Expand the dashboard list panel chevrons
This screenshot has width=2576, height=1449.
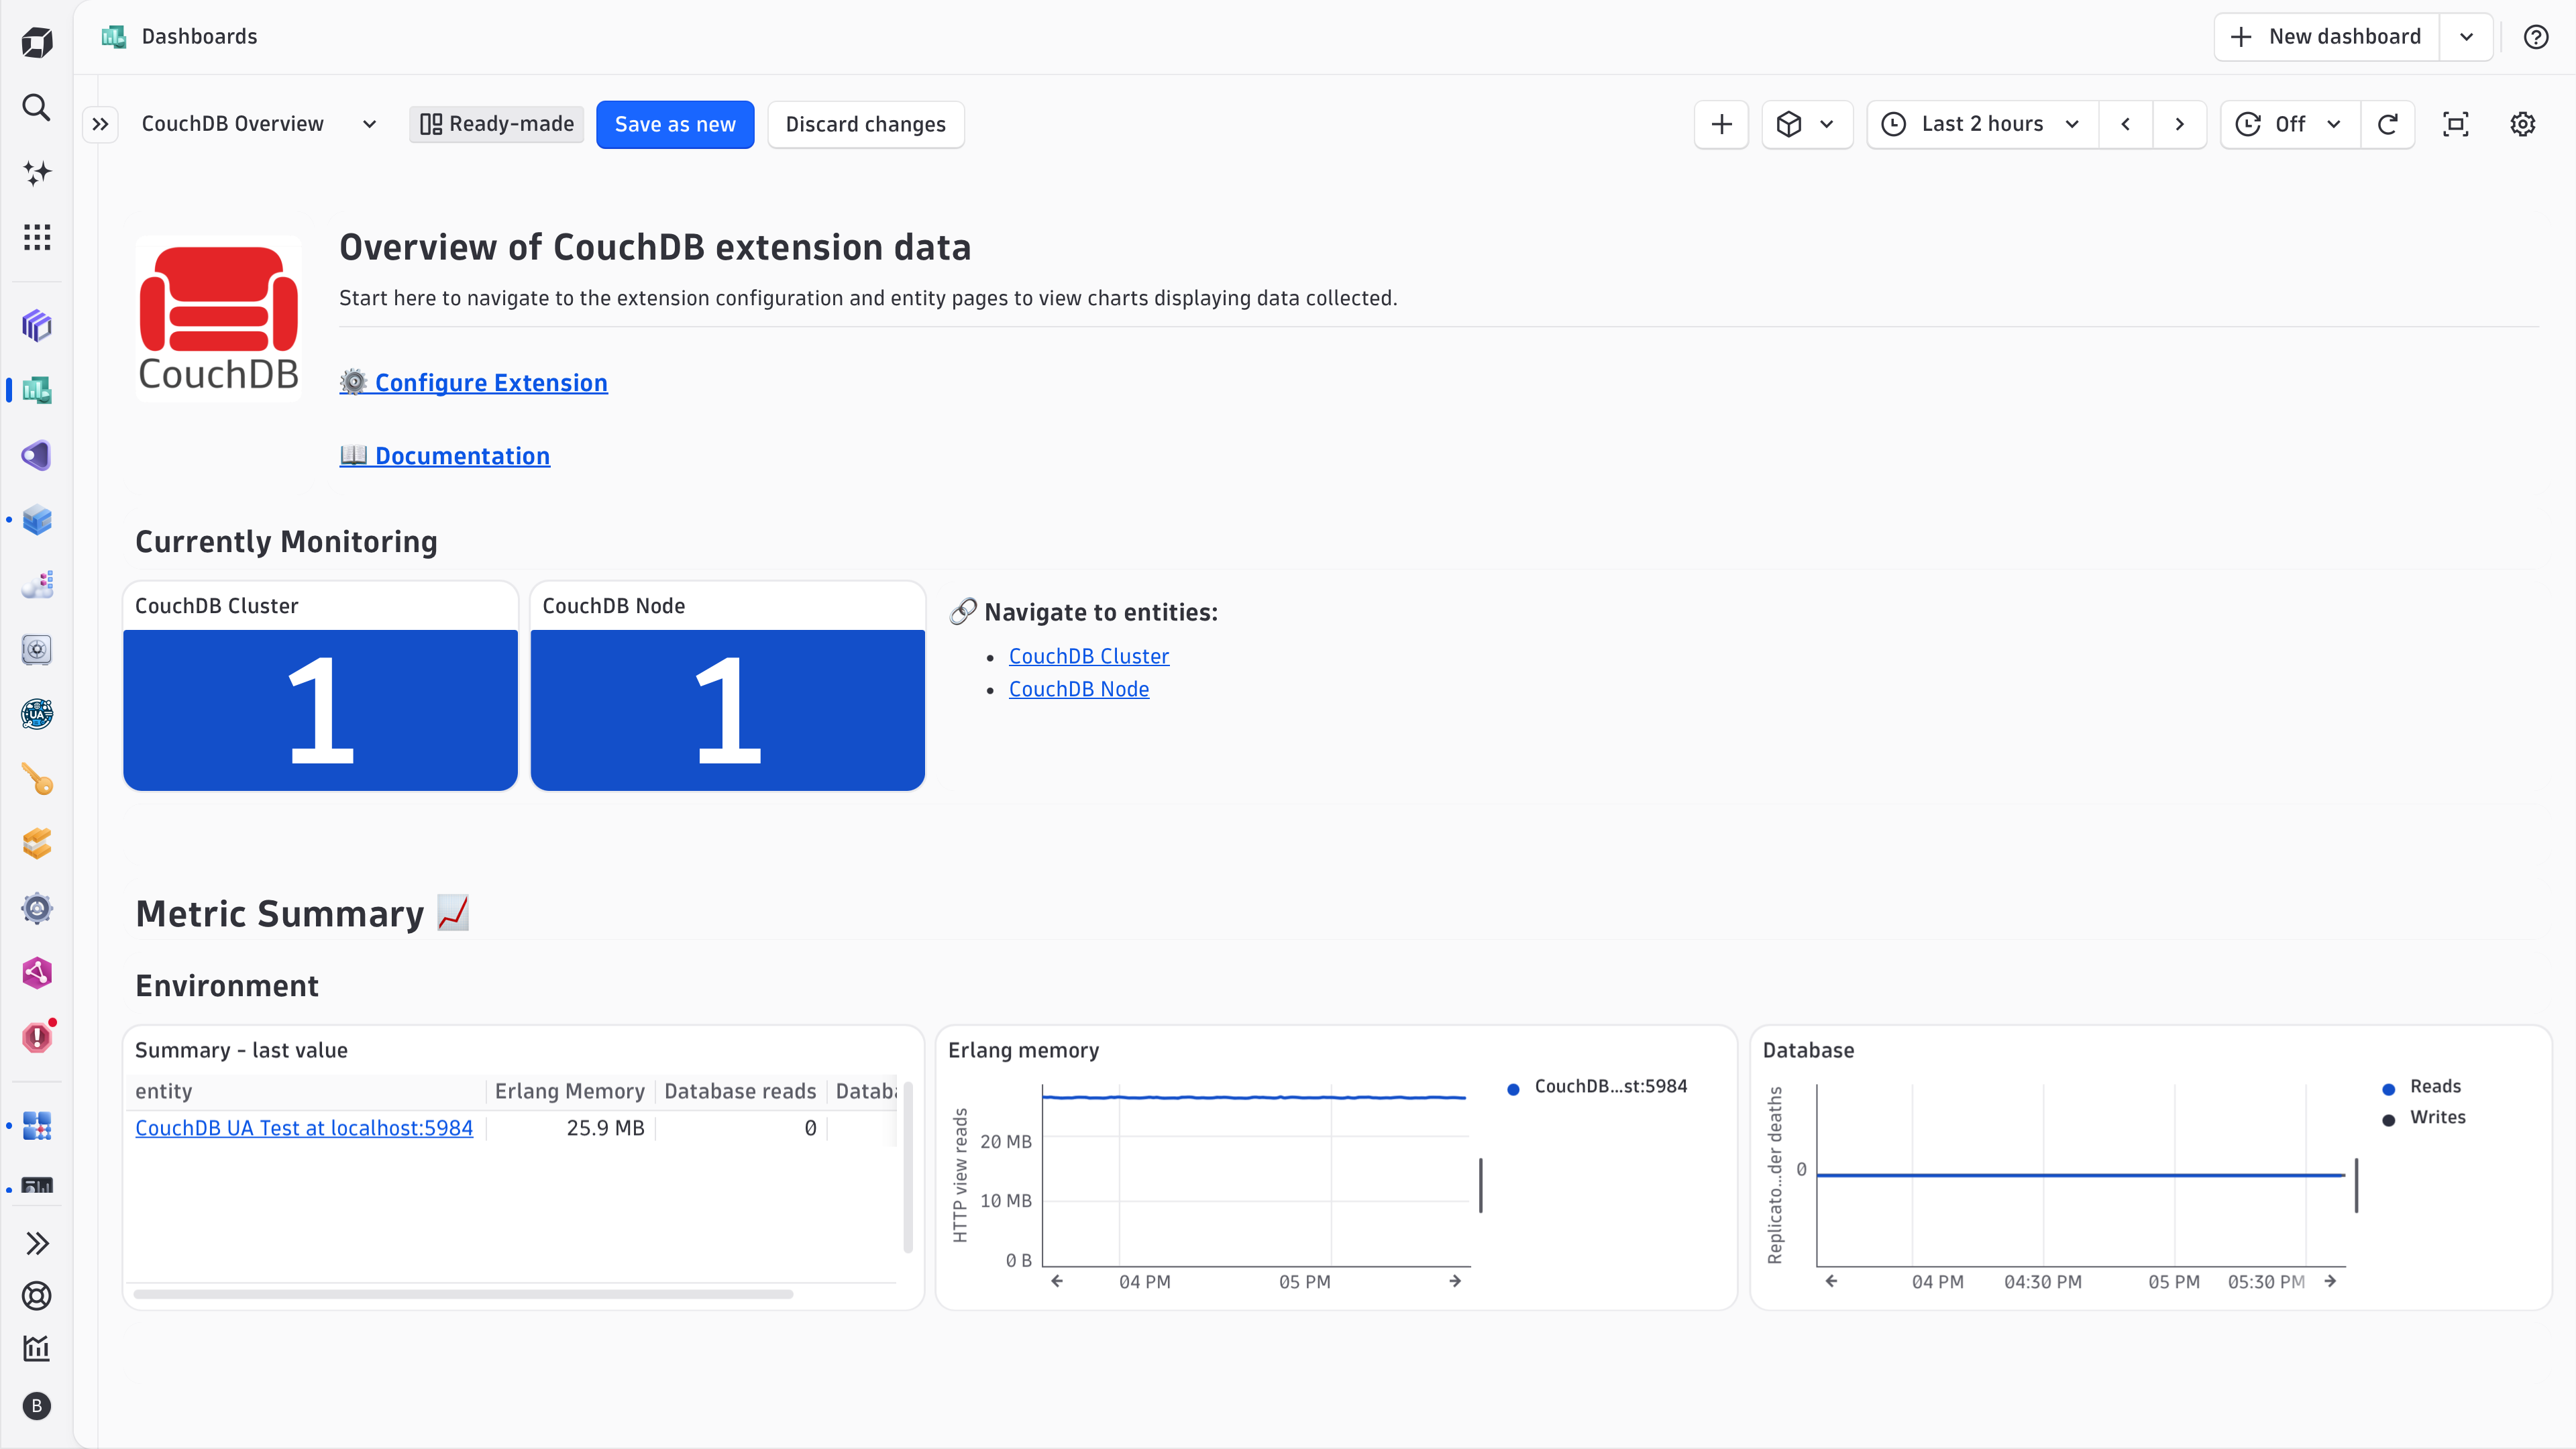tap(100, 124)
